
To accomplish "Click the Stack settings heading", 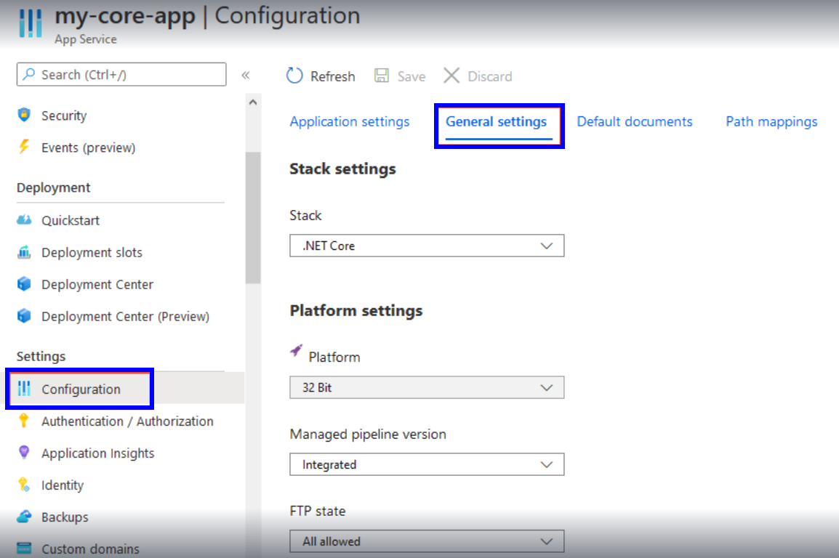I will (342, 169).
